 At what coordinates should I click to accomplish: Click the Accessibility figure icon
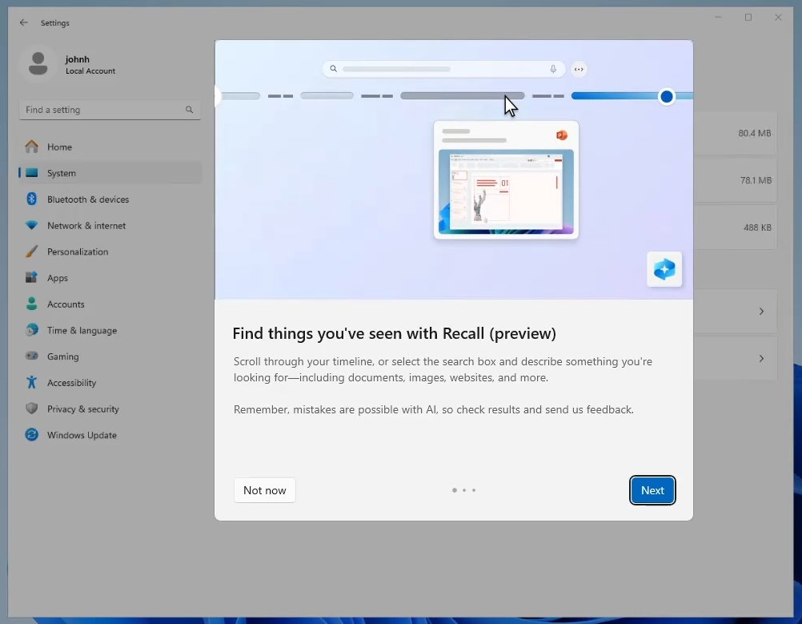[32, 382]
